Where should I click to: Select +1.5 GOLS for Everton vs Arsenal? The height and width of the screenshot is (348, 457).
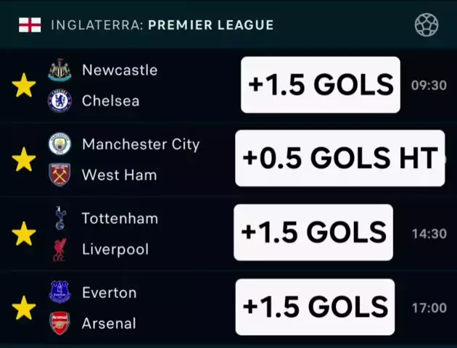tap(315, 307)
